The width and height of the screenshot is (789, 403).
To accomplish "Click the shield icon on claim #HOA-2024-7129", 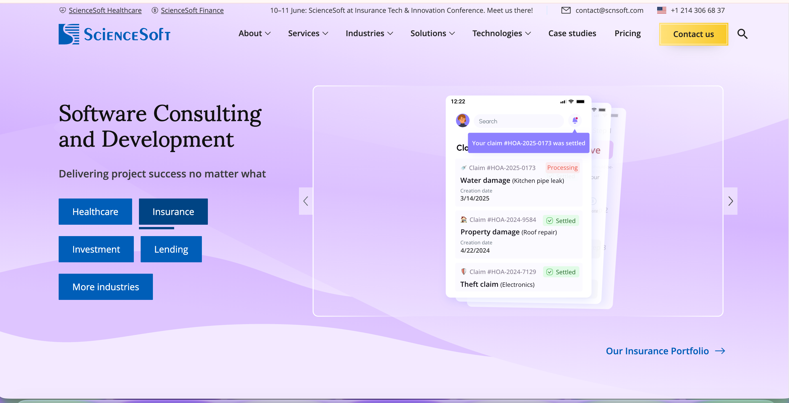I will 464,271.
